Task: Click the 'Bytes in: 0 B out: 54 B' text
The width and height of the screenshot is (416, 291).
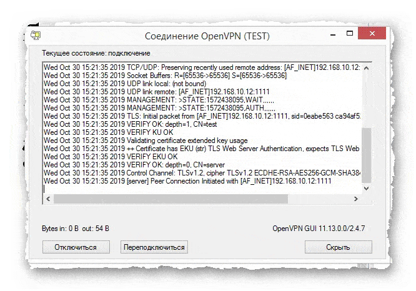Action: [76, 229]
